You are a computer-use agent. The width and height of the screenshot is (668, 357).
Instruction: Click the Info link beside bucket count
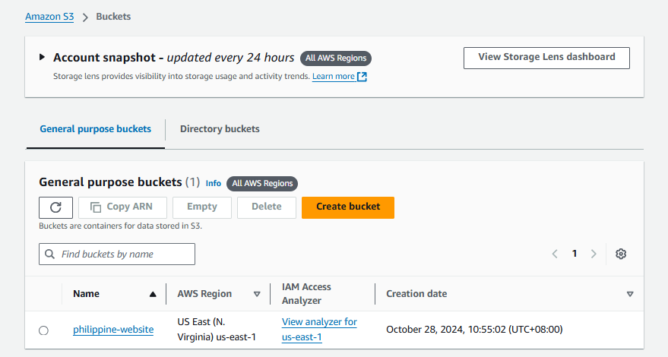pyautogui.click(x=214, y=183)
